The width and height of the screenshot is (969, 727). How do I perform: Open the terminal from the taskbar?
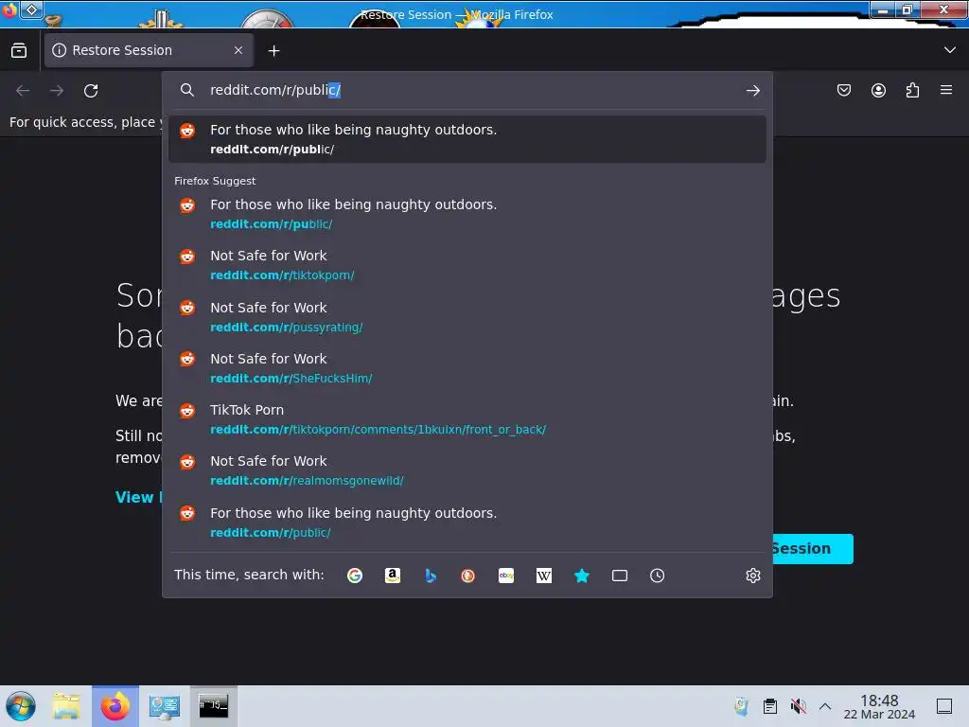point(213,706)
